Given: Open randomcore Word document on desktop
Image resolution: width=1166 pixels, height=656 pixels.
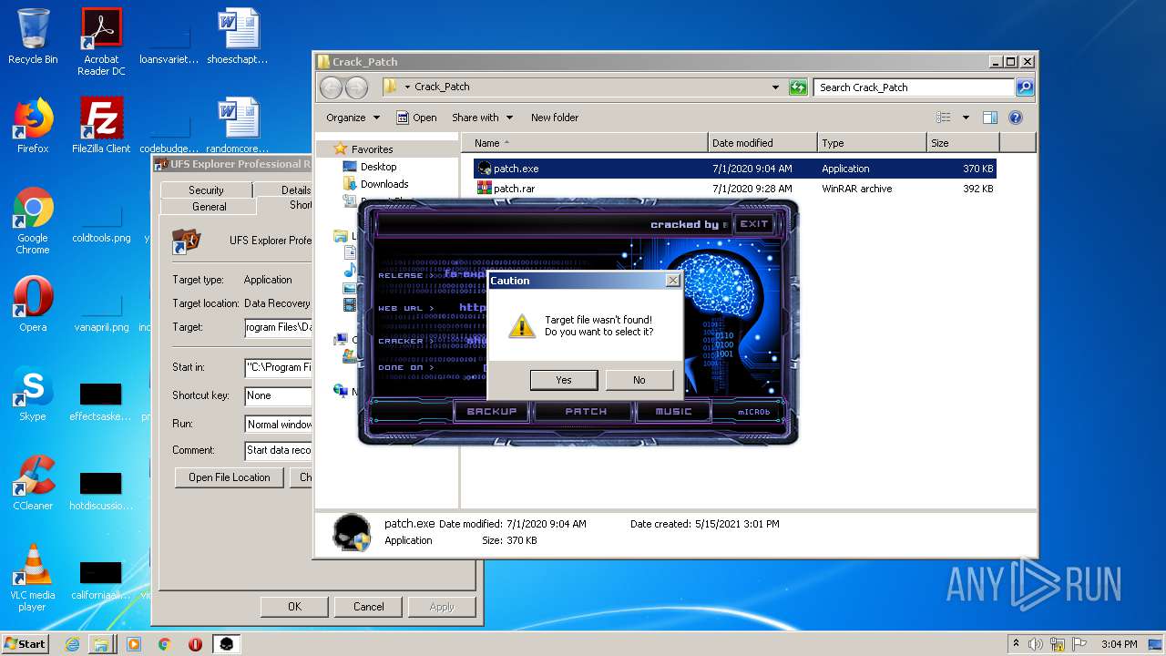Looking at the screenshot, I should click(x=238, y=127).
